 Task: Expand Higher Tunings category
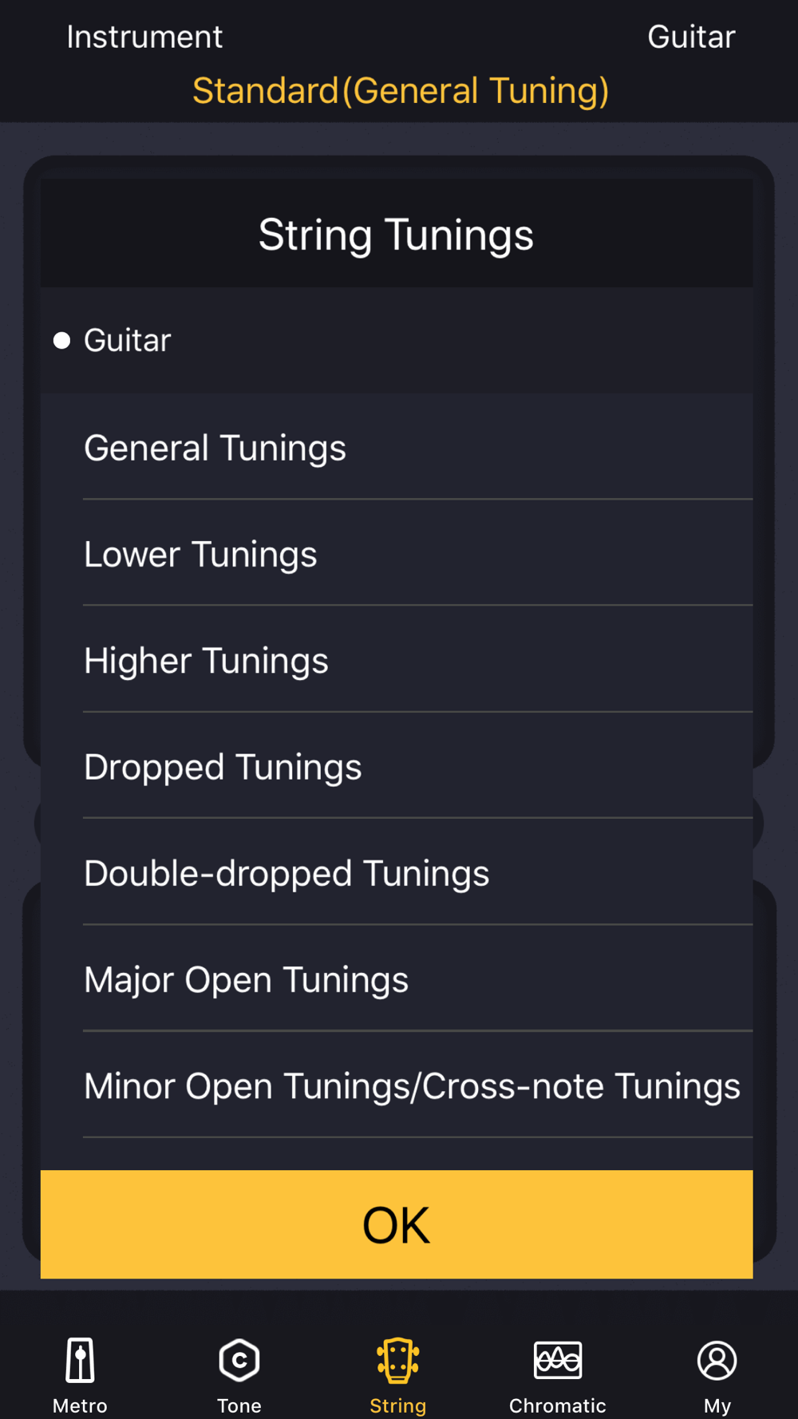pyautogui.click(x=397, y=660)
